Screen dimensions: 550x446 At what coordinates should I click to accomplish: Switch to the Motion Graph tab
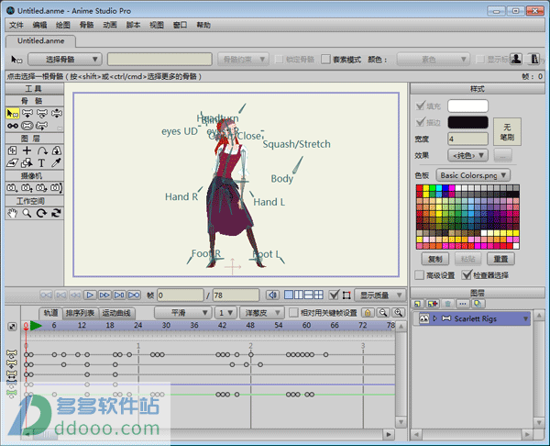click(116, 313)
